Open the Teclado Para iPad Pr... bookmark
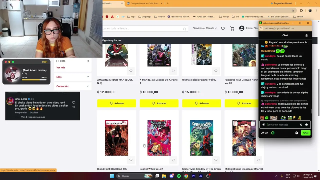 tap(179, 17)
